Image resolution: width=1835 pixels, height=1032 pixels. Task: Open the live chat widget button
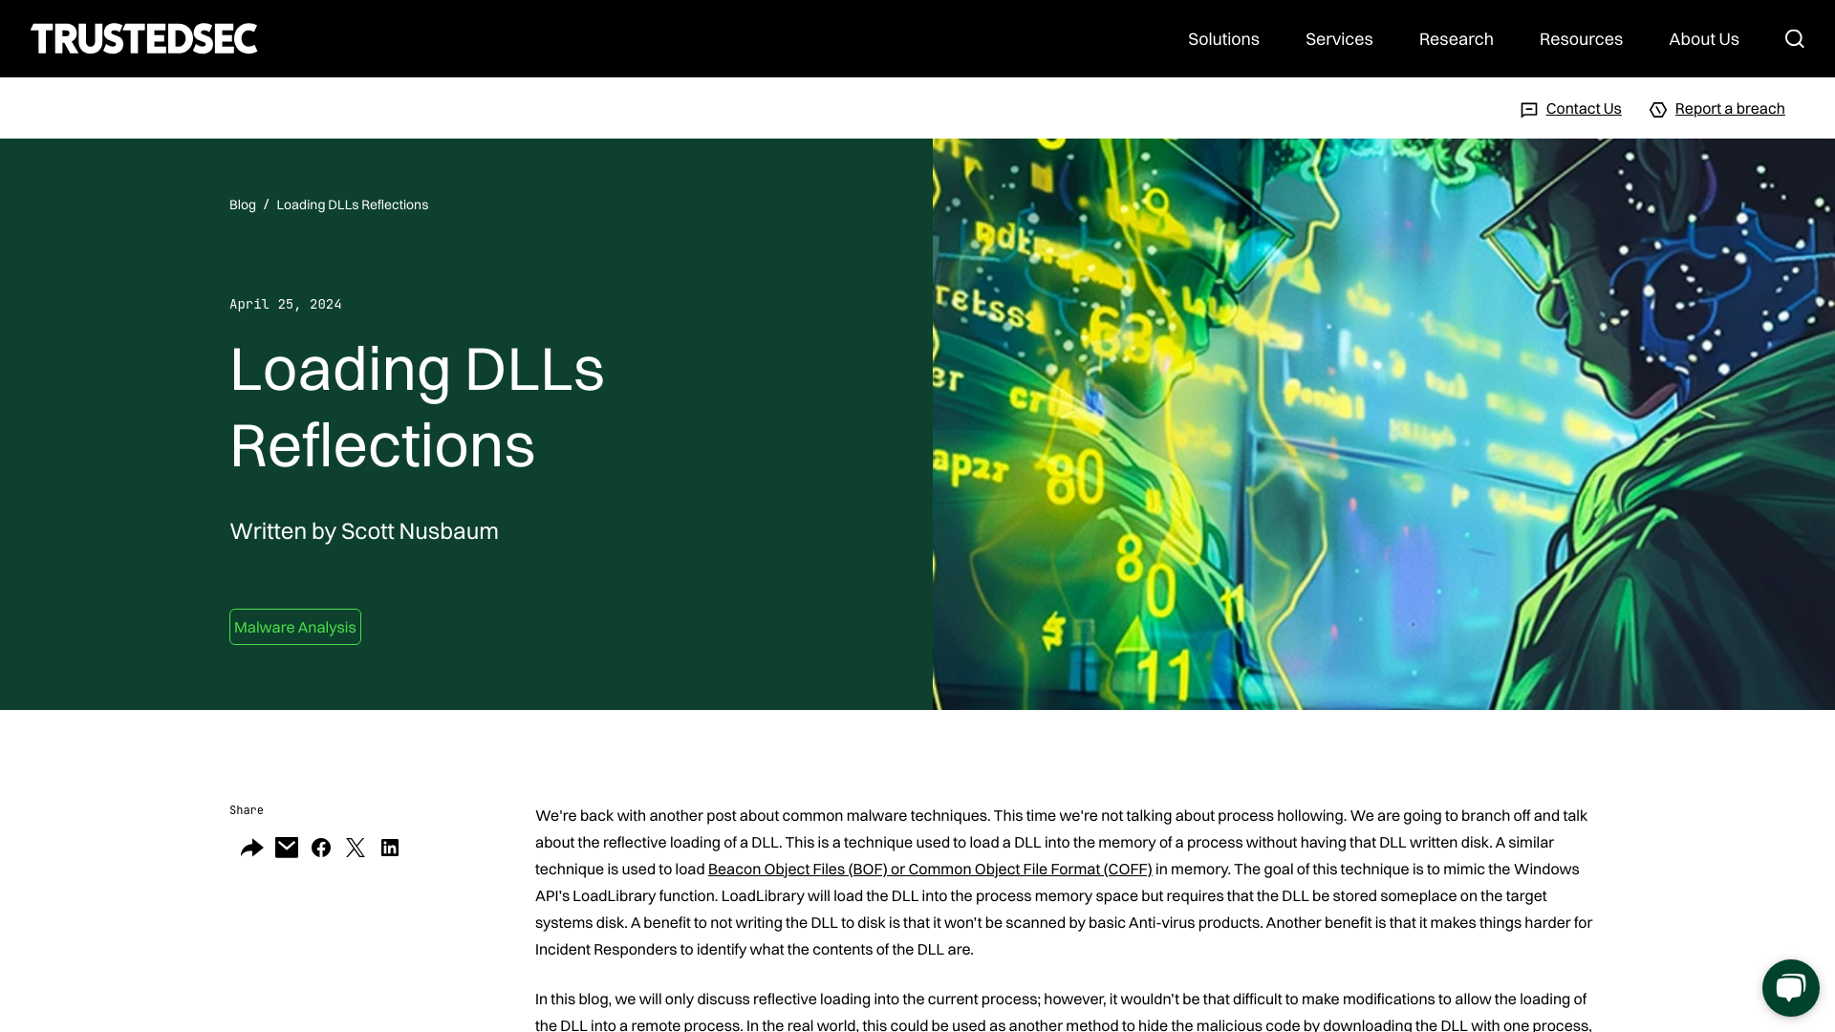click(1790, 987)
